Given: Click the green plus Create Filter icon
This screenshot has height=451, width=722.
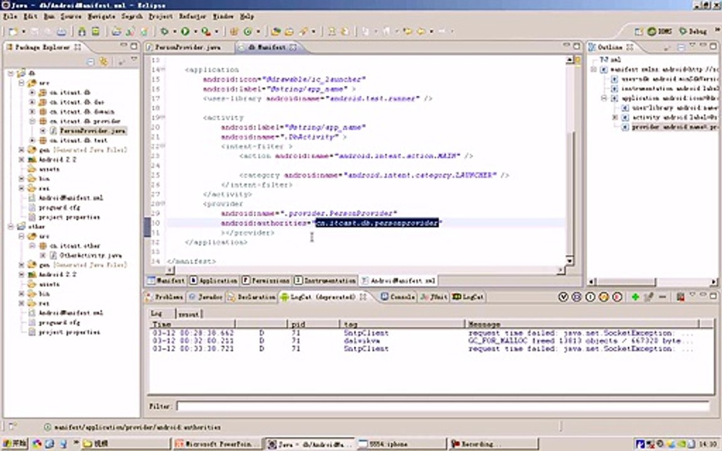Looking at the screenshot, I should [x=636, y=297].
